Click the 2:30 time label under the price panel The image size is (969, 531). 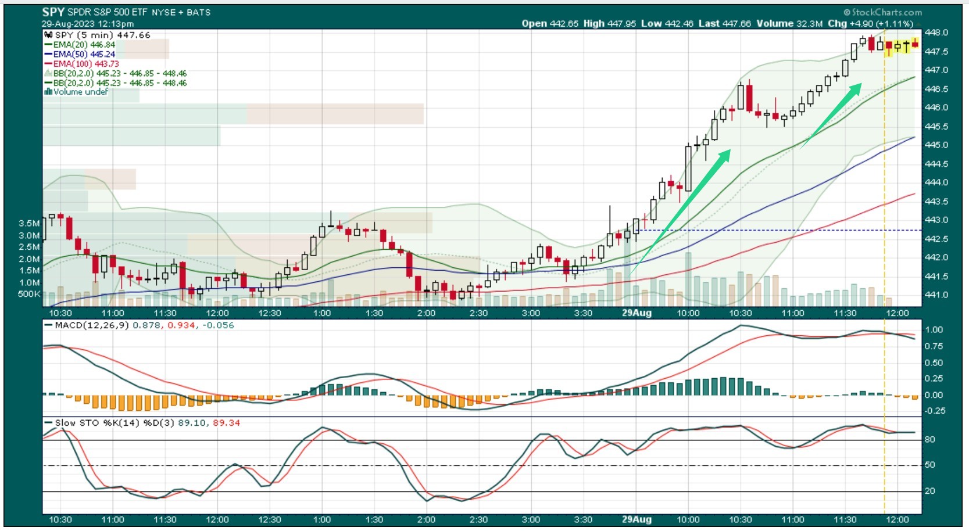tap(478, 313)
